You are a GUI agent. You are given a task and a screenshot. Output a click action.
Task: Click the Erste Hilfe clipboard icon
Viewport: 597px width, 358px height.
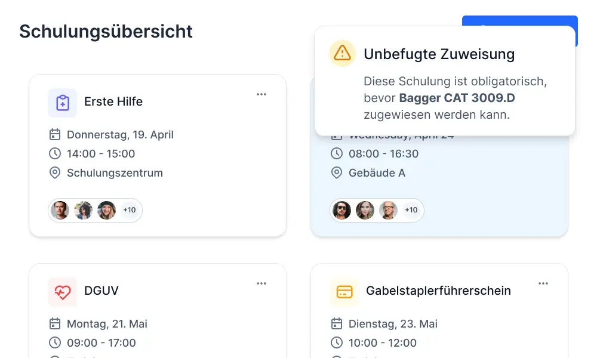(63, 103)
